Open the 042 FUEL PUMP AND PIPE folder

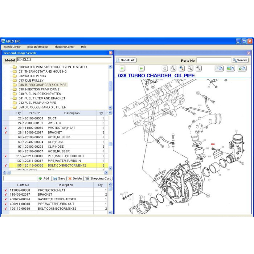coord(37,103)
